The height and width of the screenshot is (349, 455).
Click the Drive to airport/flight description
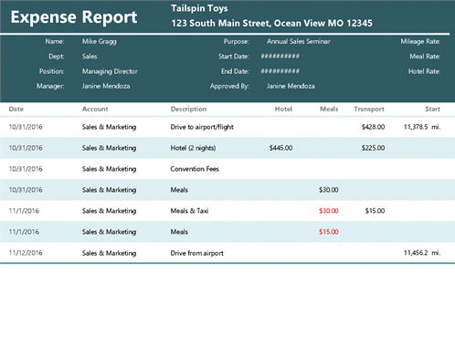pos(202,127)
